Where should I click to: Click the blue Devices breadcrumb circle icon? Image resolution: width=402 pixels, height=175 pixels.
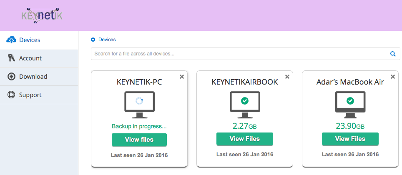pyautogui.click(x=93, y=40)
